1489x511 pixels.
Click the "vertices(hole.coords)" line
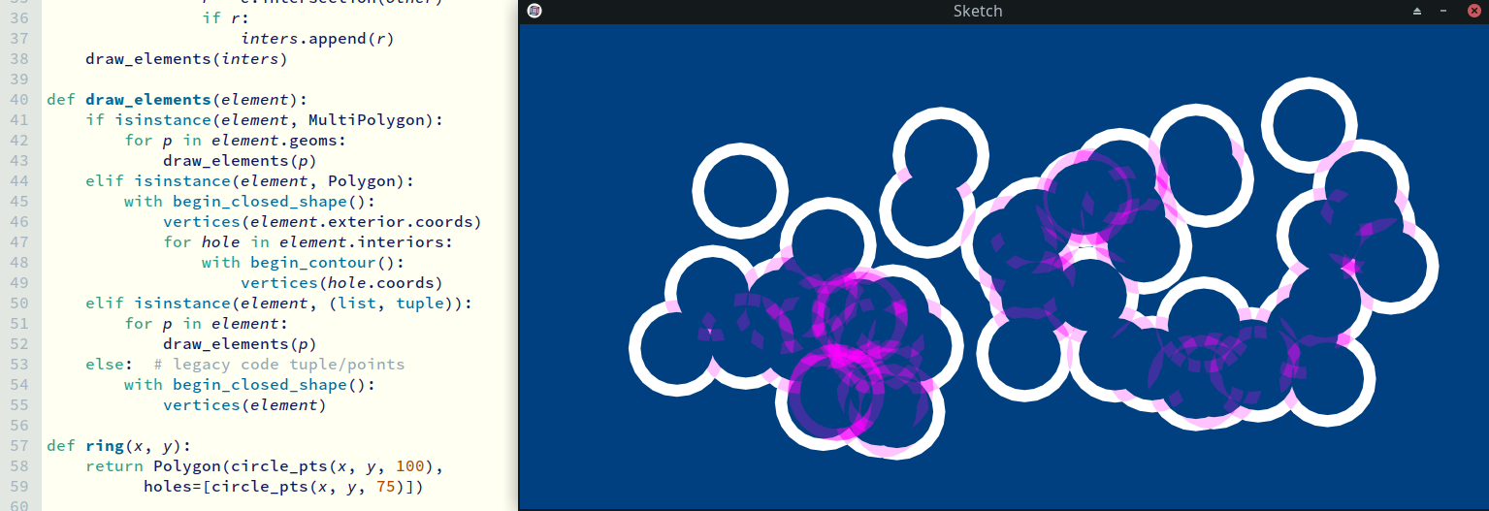tap(341, 283)
